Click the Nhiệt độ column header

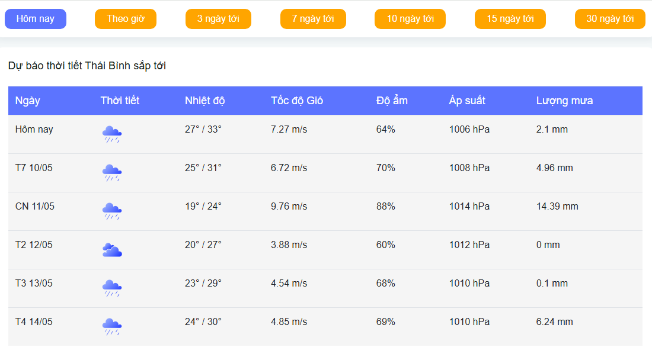point(205,101)
